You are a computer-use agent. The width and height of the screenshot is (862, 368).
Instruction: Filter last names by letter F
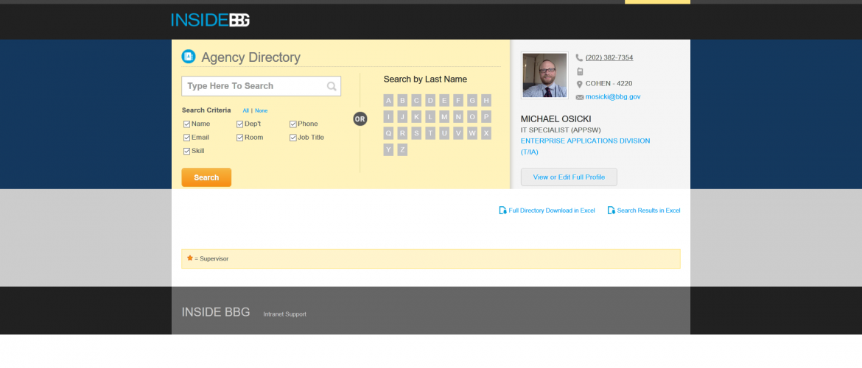tap(458, 101)
